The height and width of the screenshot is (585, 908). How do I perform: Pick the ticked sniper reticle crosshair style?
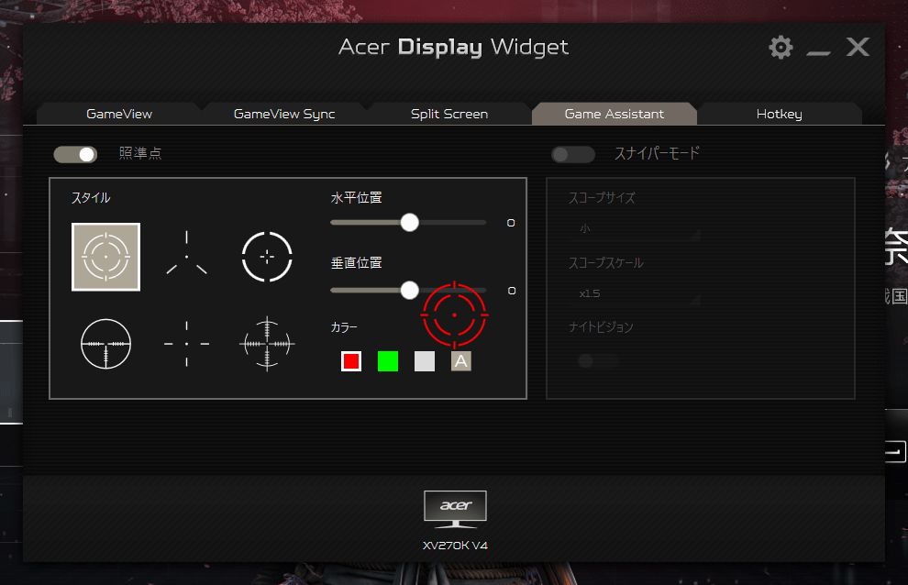(x=267, y=344)
